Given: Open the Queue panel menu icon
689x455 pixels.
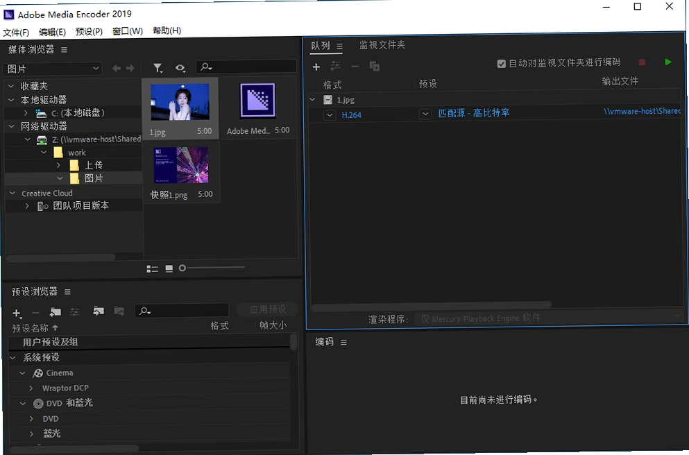Looking at the screenshot, I should click(339, 46).
